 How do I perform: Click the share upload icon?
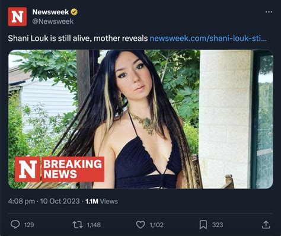point(266,225)
